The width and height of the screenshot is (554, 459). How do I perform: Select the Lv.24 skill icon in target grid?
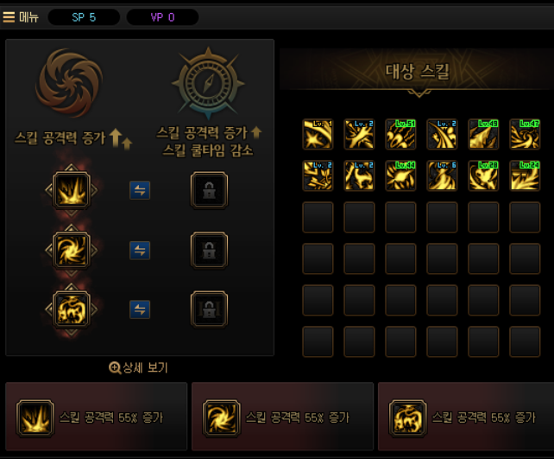pyautogui.click(x=525, y=175)
